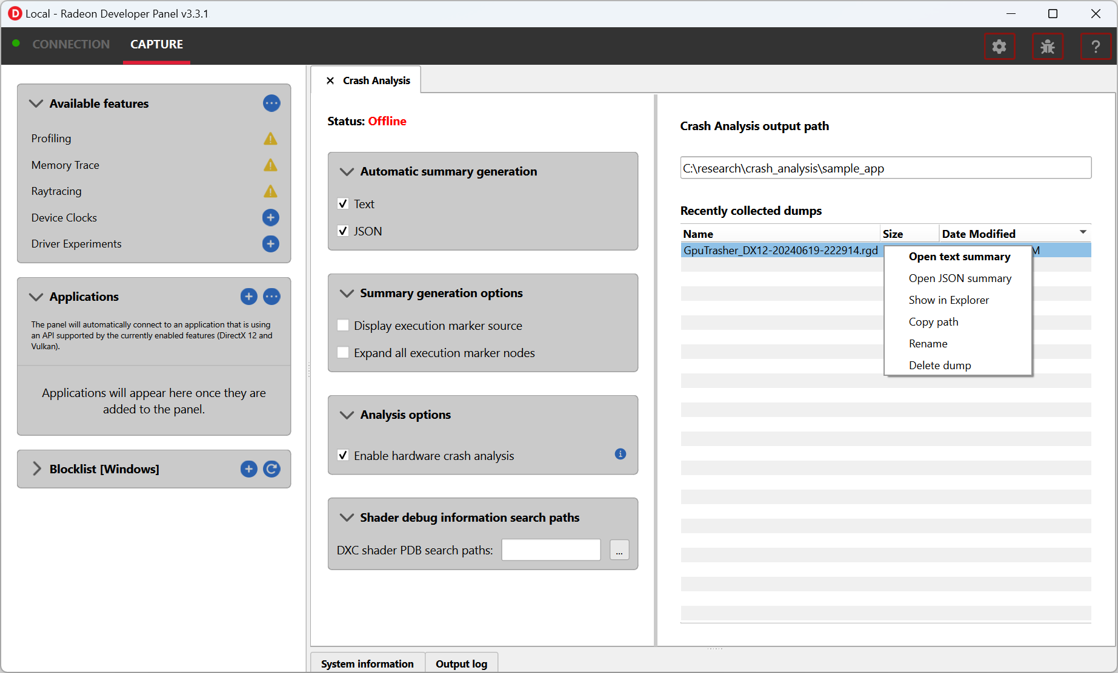Click the Profiling warning triangle icon

(270, 139)
